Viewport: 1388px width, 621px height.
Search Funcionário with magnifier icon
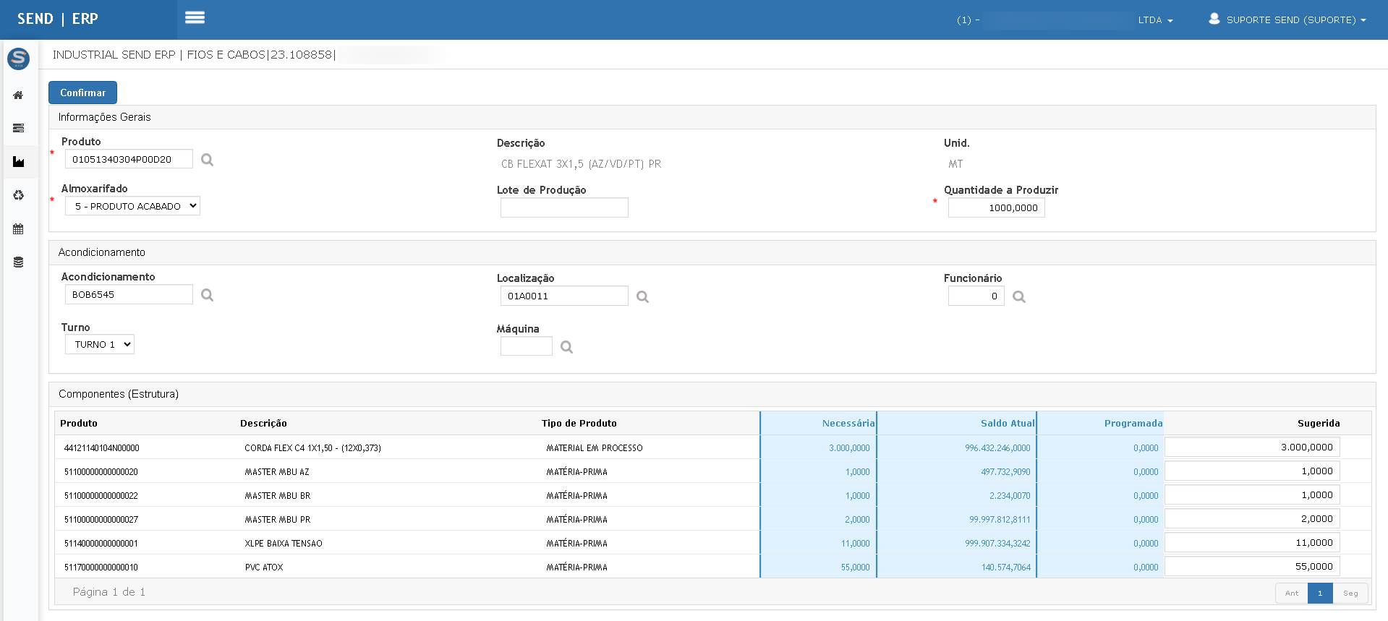[1019, 296]
